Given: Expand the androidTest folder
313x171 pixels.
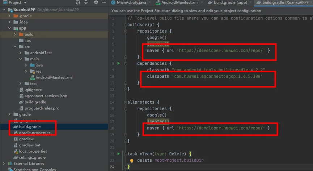Looking at the screenshot, I should point(20,53).
